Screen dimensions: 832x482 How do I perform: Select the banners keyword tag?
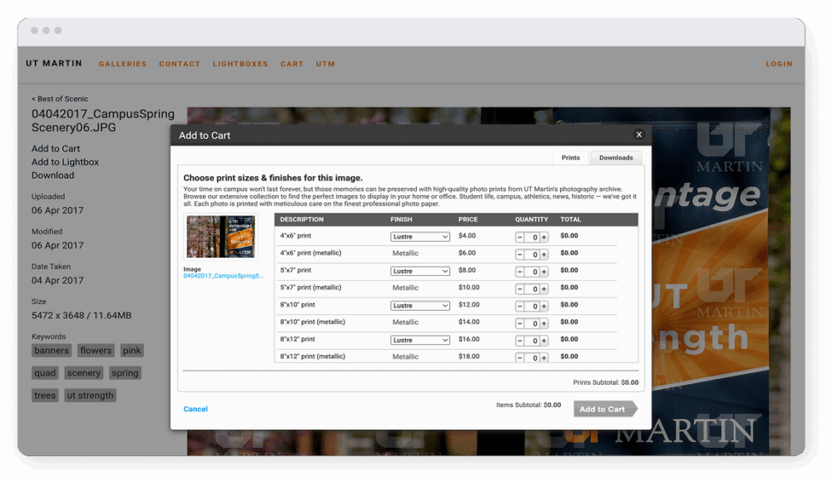pyautogui.click(x=52, y=351)
